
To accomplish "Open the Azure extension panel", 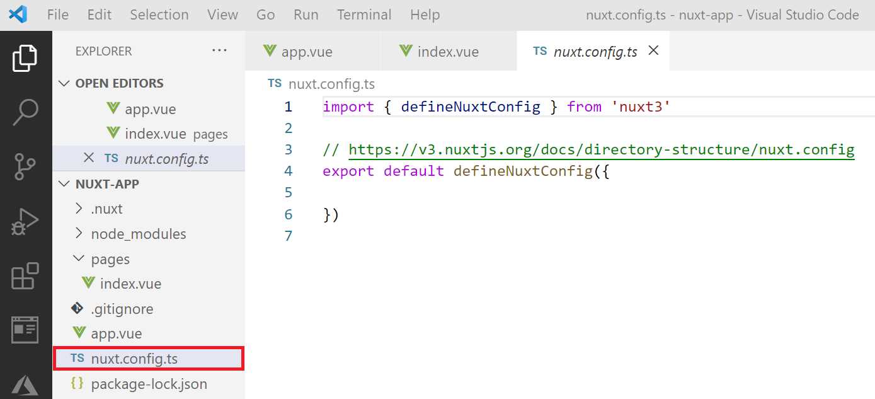I will click(26, 385).
